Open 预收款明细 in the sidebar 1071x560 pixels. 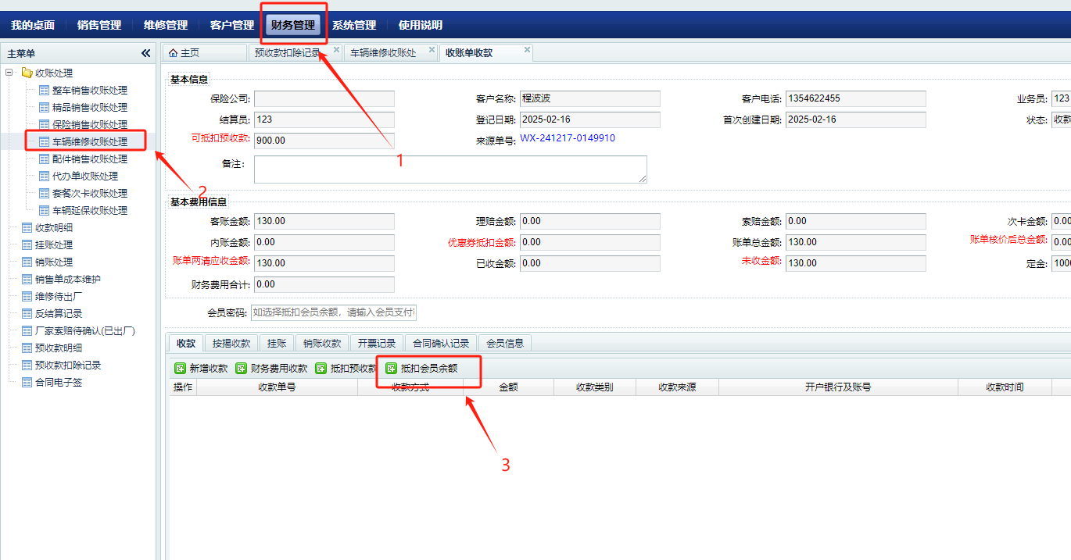[x=58, y=348]
